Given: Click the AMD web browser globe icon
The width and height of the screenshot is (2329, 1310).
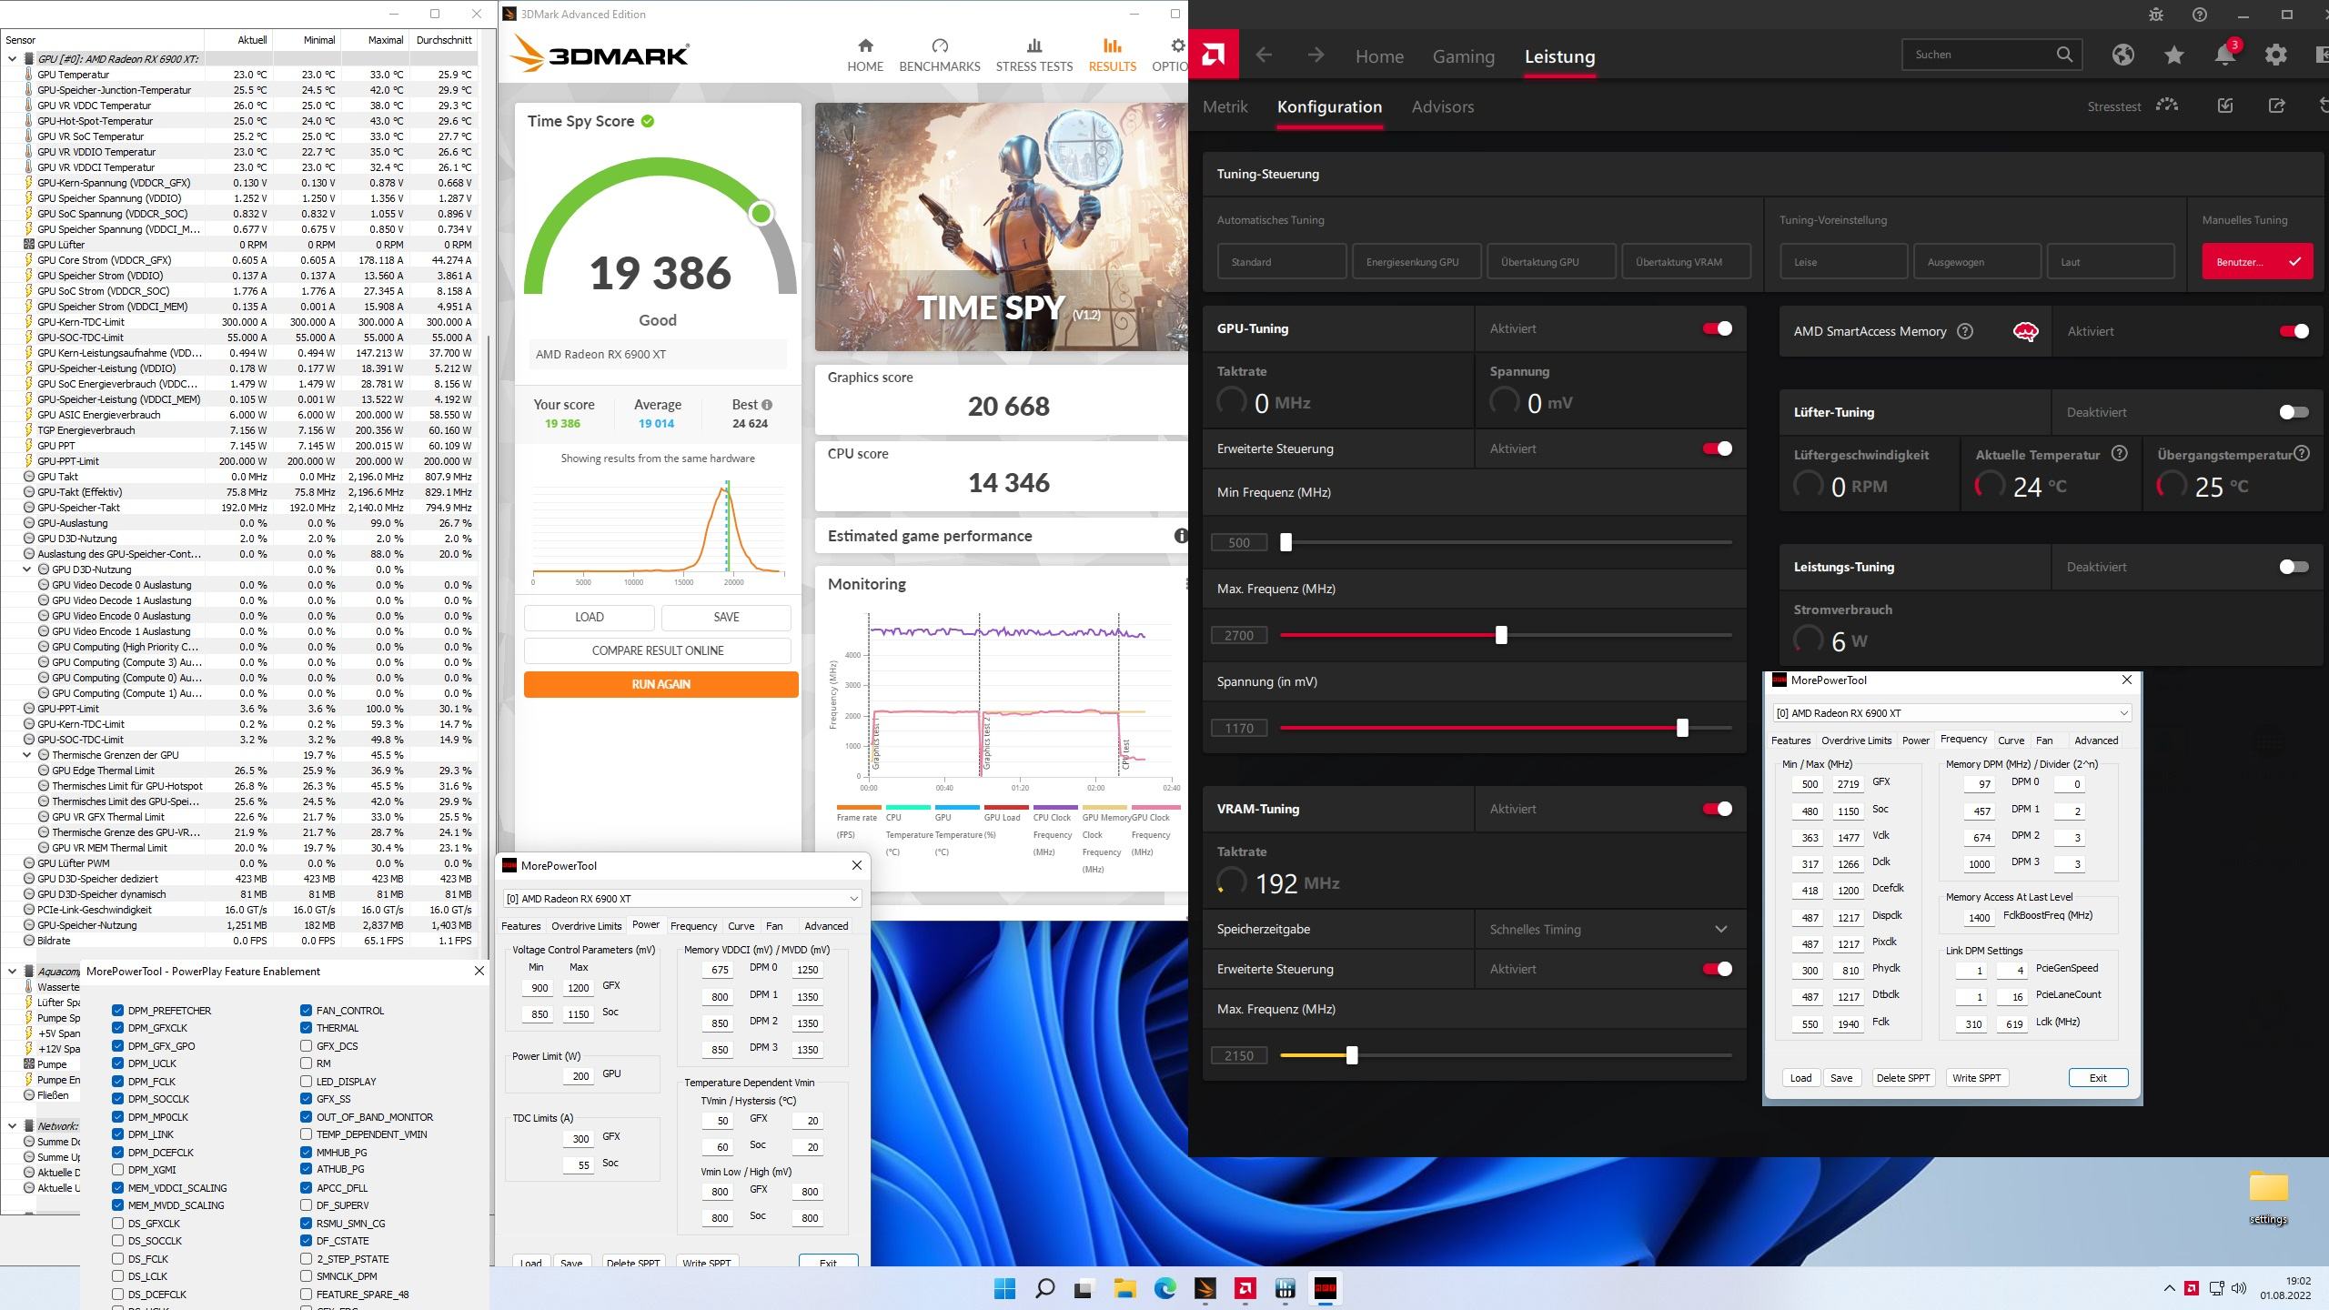Looking at the screenshot, I should (2123, 55).
